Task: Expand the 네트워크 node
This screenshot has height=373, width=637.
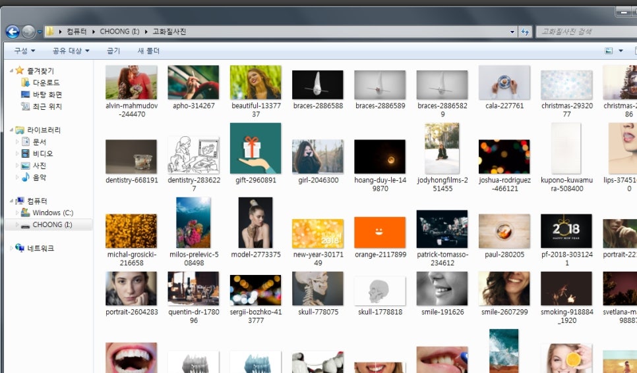Action: click(11, 248)
